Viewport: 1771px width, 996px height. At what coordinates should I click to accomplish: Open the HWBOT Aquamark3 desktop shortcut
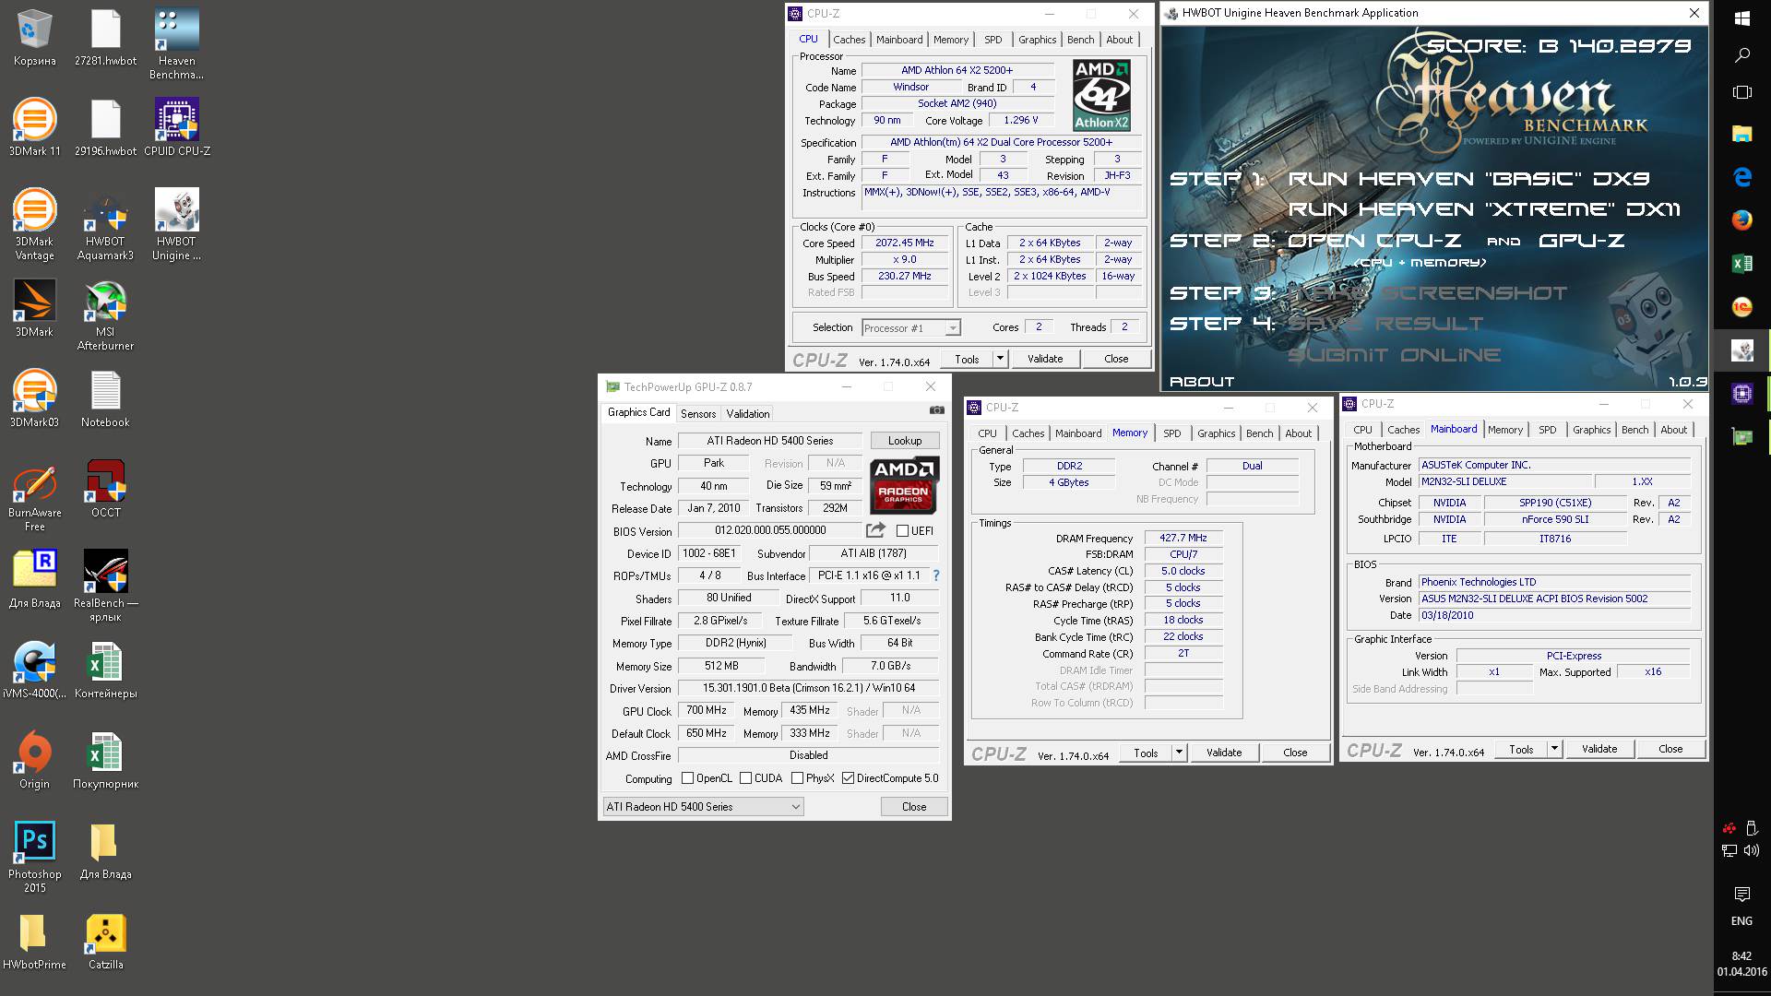[105, 224]
